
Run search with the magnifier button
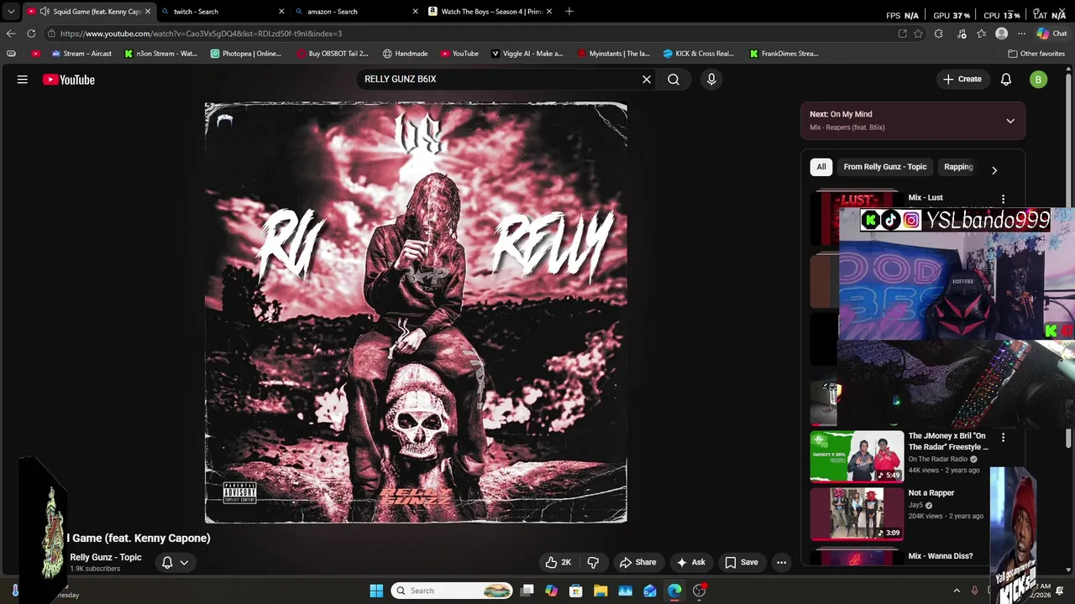[674, 80]
